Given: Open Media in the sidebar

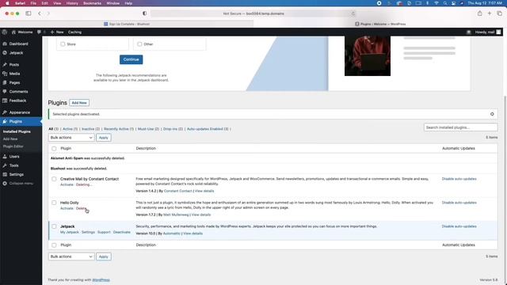Looking at the screenshot, I should pyautogui.click(x=14, y=74).
